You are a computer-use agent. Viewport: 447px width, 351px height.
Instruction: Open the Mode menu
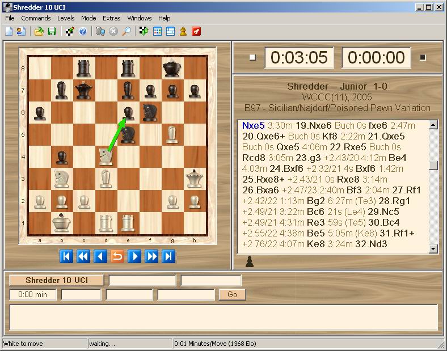click(x=88, y=18)
